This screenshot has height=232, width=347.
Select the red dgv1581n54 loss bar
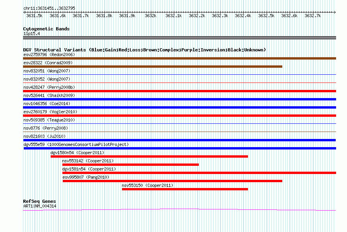click(199, 173)
